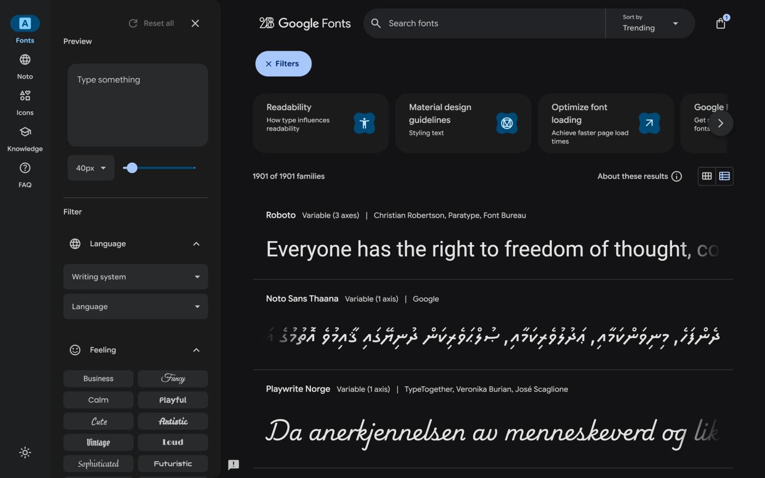Open the Sort by Trending dropdown
765x478 pixels.
click(x=650, y=23)
